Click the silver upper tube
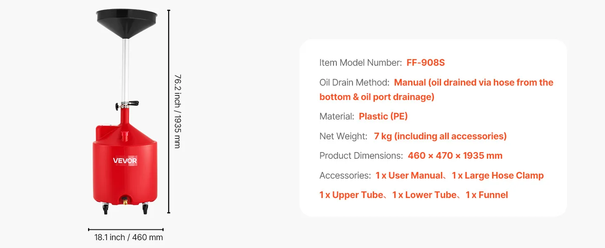 point(125,70)
